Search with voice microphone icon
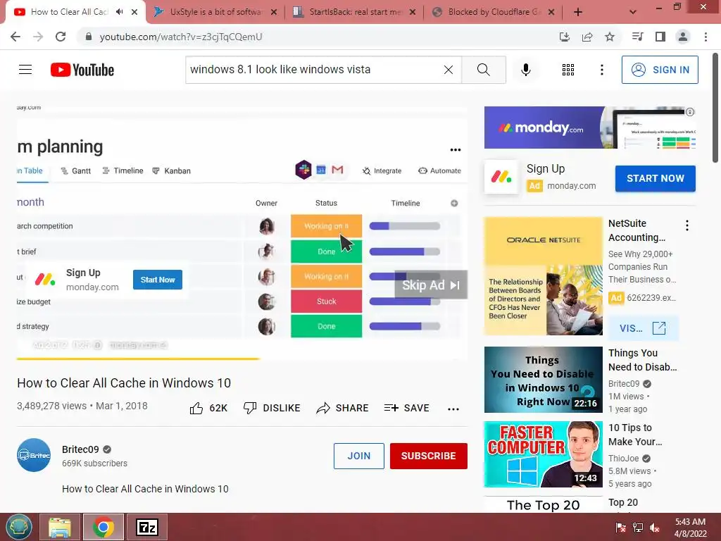Screen dimensions: 721x541 click(525, 70)
